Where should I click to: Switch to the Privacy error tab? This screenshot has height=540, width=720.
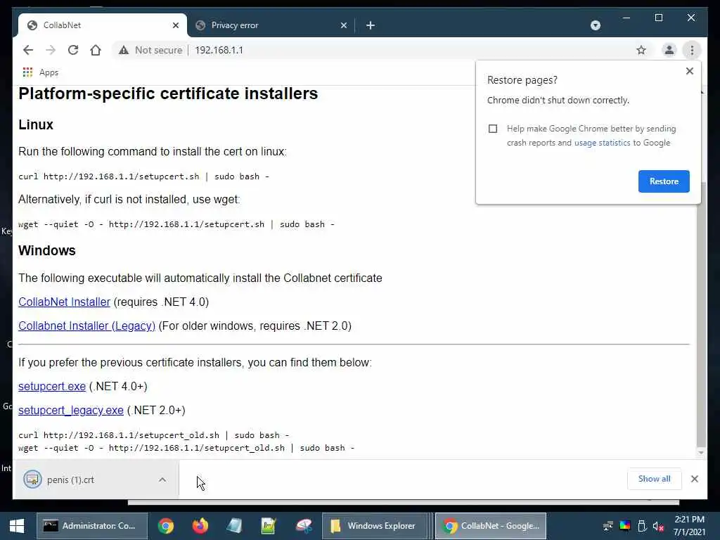(271, 25)
